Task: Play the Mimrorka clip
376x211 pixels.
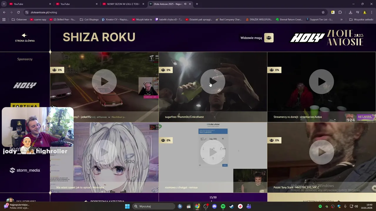Action: tap(104, 152)
